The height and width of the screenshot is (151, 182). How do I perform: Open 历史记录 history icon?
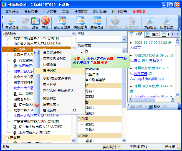(167, 22)
